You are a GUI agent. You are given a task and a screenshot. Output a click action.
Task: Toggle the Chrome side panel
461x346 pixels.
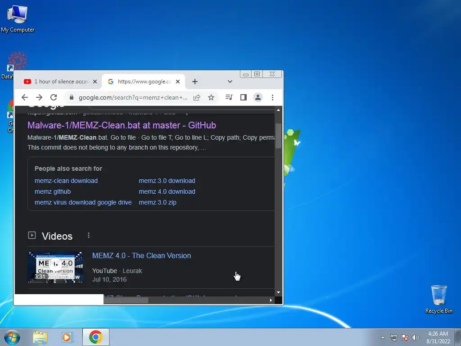point(244,97)
